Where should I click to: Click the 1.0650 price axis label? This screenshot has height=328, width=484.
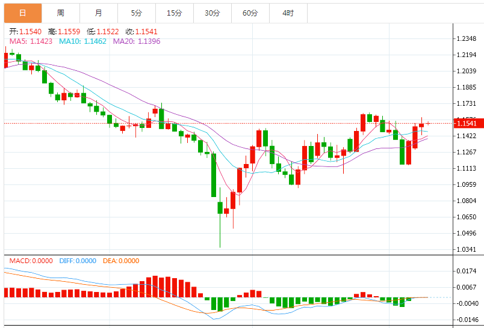click(x=467, y=217)
